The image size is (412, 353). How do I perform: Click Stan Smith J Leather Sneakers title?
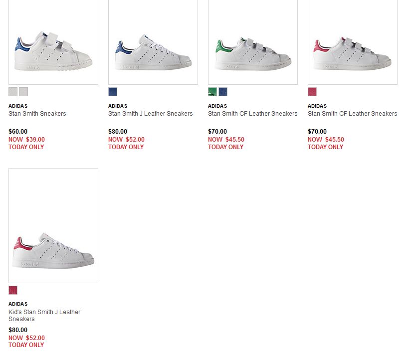pyautogui.click(x=150, y=114)
